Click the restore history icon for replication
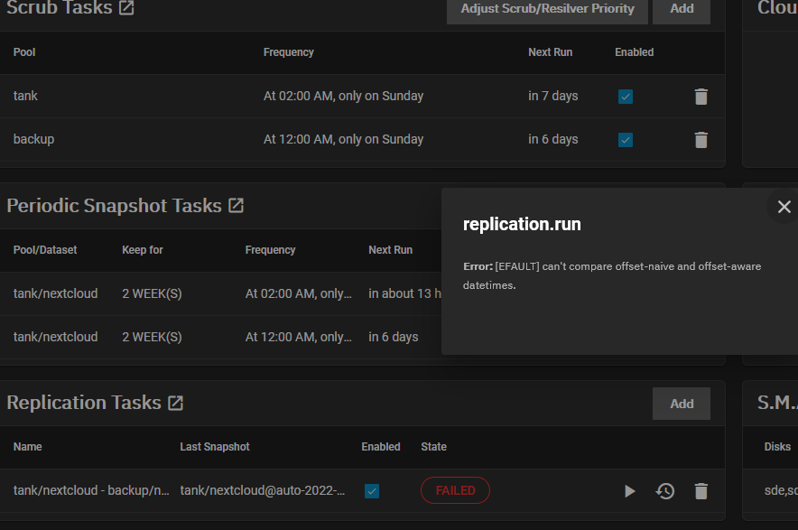 [x=665, y=491]
